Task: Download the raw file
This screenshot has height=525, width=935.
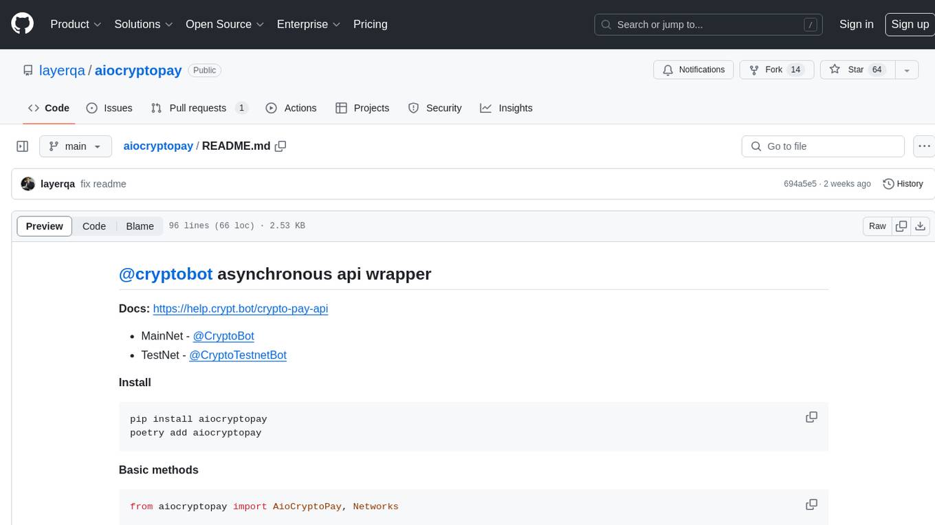Action: click(921, 226)
